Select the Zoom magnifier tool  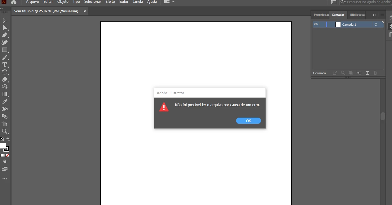pyautogui.click(x=5, y=131)
